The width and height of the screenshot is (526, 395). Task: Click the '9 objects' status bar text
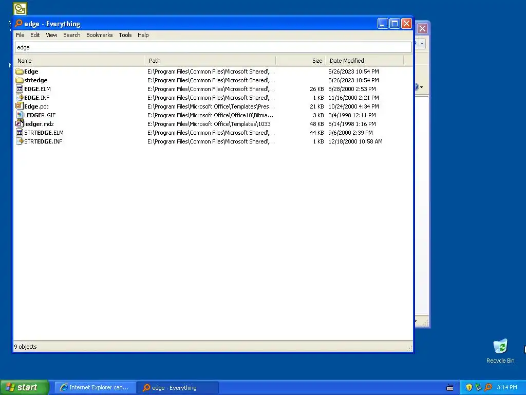pyautogui.click(x=26, y=347)
